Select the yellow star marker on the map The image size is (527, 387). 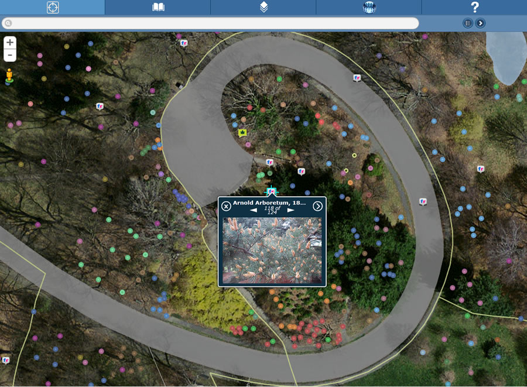(x=241, y=133)
